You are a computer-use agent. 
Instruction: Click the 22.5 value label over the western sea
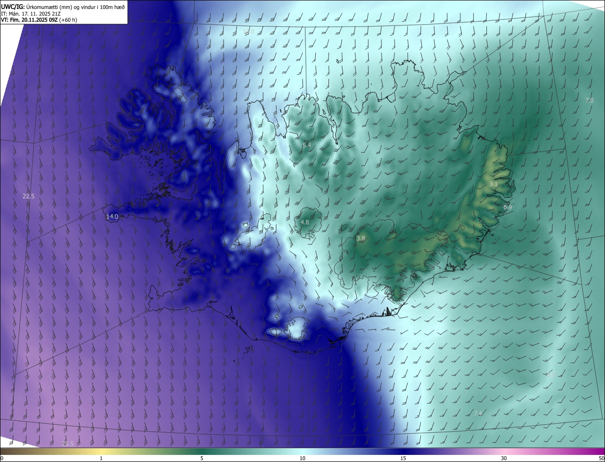click(28, 196)
